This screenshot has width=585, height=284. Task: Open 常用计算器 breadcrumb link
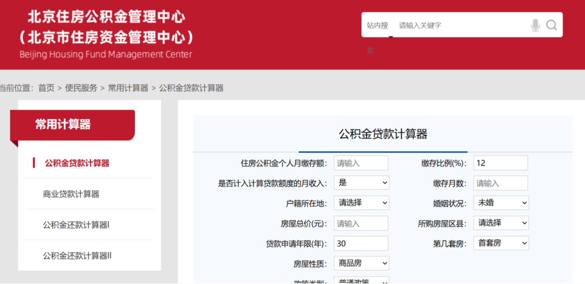(x=128, y=88)
